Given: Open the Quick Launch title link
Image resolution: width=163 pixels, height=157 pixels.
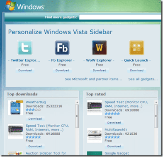Looking at the screenshot, I should 136,60.
